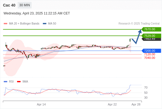
Task: Click the Apr 14 date axis label
Action: tap(41, 104)
